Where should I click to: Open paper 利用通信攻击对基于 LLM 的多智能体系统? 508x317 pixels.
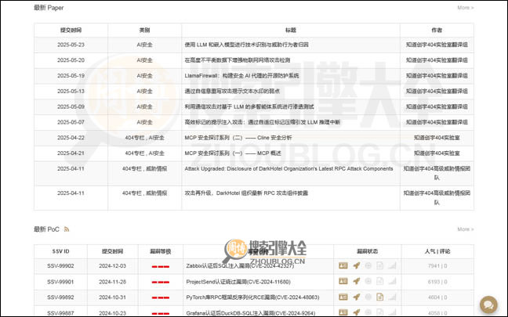pos(249,106)
